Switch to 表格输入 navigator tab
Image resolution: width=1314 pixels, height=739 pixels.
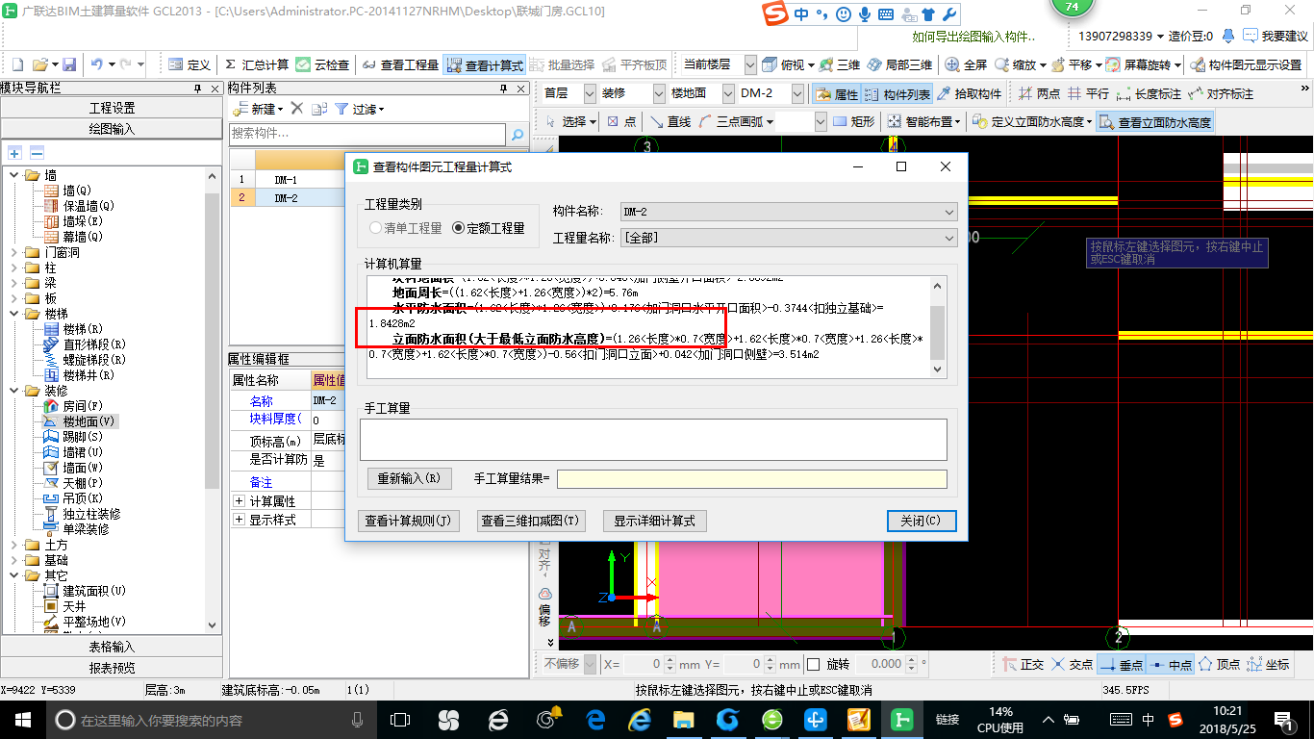(112, 647)
